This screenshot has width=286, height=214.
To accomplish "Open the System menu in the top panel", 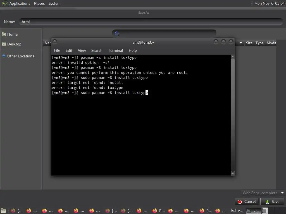I will pos(54,3).
